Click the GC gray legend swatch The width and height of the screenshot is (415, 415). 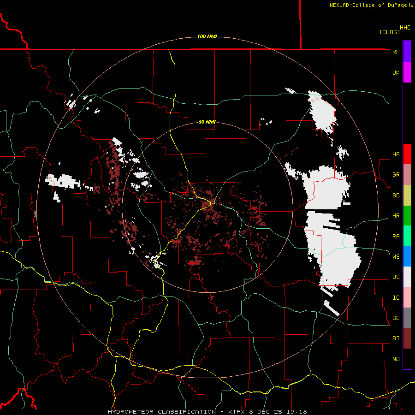407,318
